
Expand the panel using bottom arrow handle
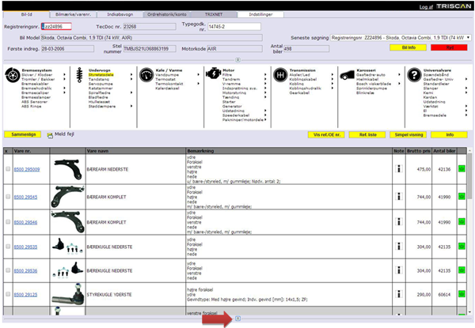coord(237,319)
